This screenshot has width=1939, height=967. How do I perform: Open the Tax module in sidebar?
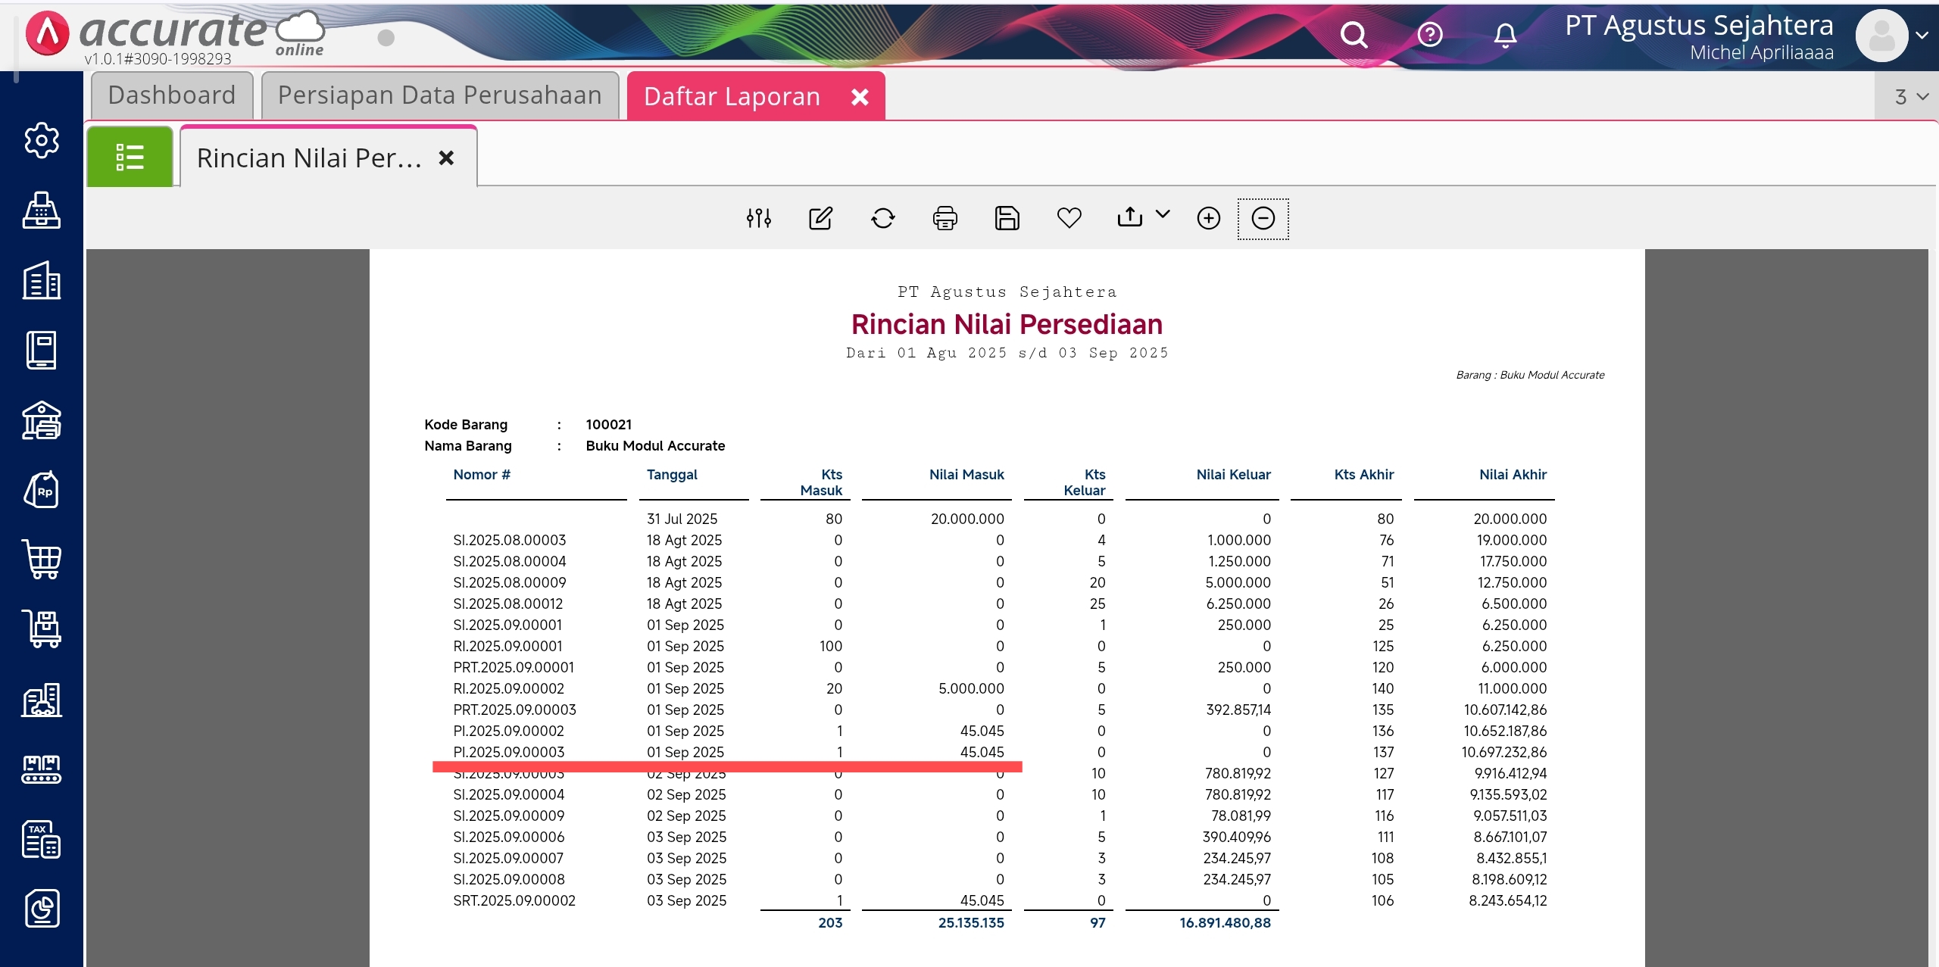42,839
